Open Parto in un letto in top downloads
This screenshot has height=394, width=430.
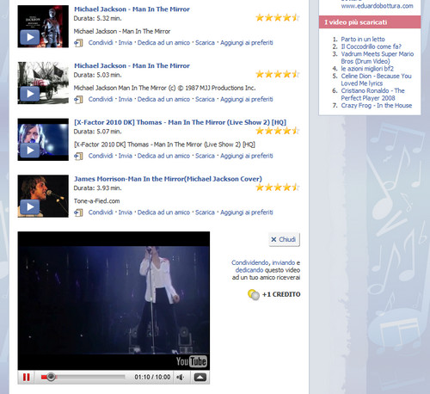tap(363, 39)
